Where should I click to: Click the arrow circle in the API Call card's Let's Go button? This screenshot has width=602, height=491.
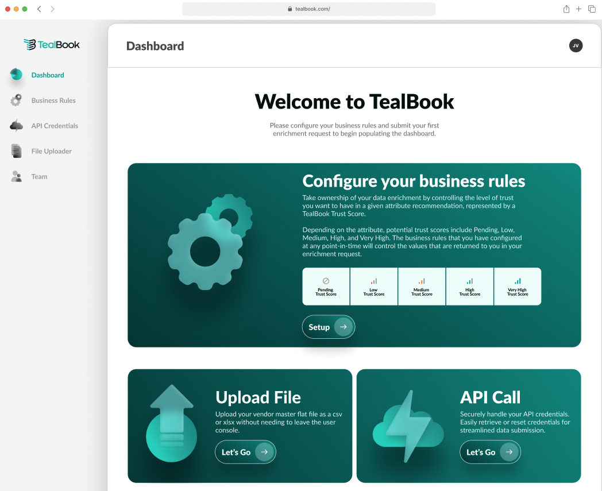point(509,452)
